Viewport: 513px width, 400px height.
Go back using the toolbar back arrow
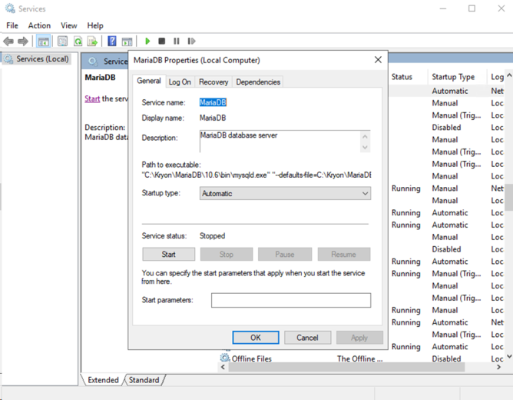click(8, 42)
